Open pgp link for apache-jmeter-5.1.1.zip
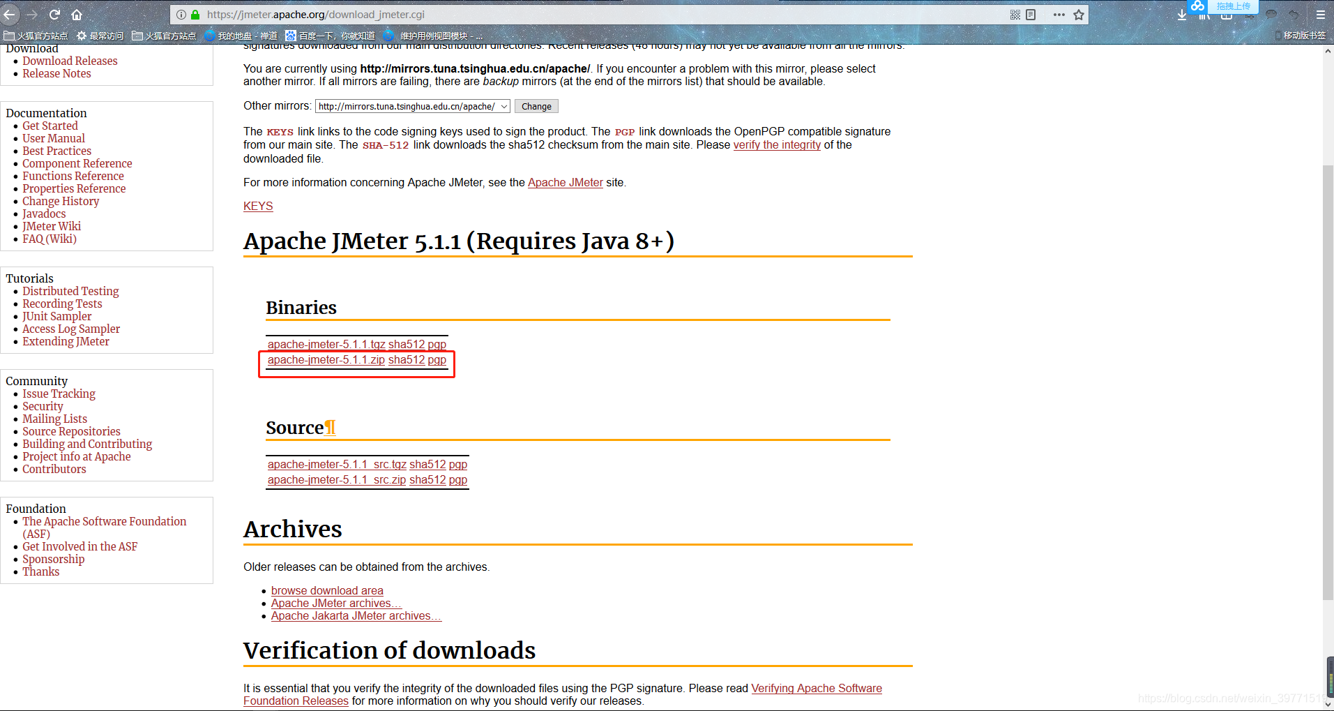This screenshot has width=1334, height=711. (437, 360)
